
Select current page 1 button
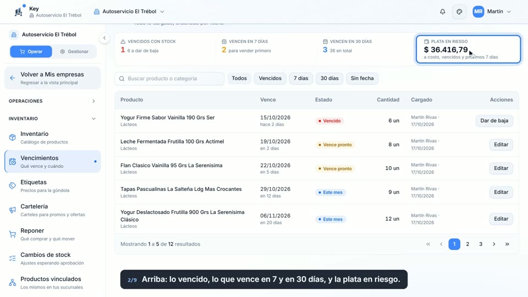tap(454, 244)
